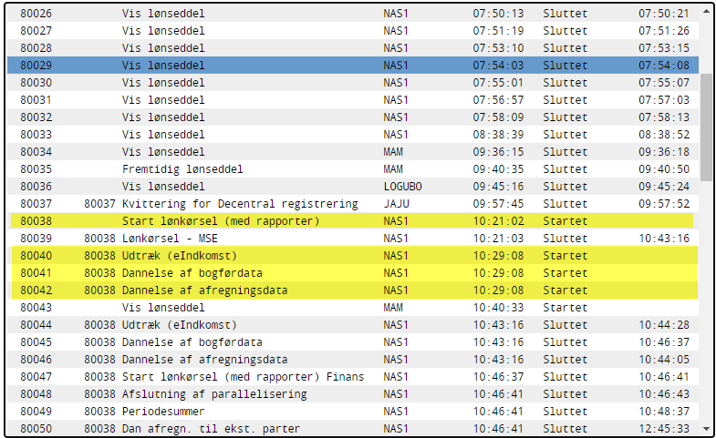
Task: Click Sluttet status in row 80036
Action: click(x=565, y=187)
